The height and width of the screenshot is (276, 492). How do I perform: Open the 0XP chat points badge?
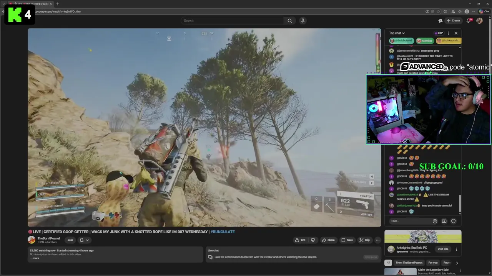439,33
